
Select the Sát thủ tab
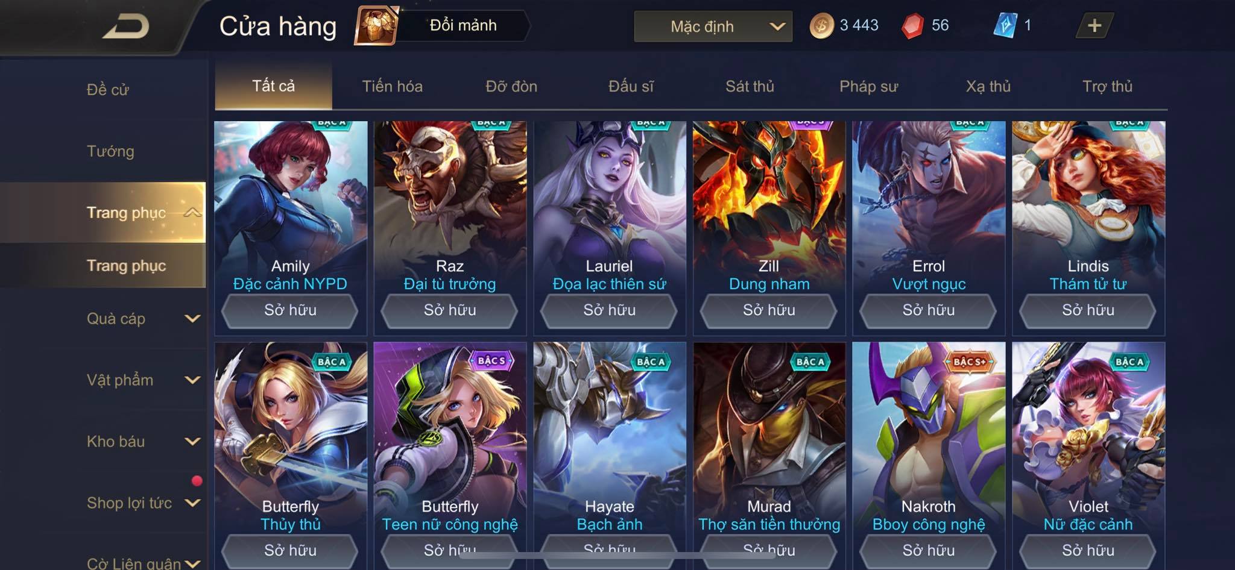click(x=750, y=86)
